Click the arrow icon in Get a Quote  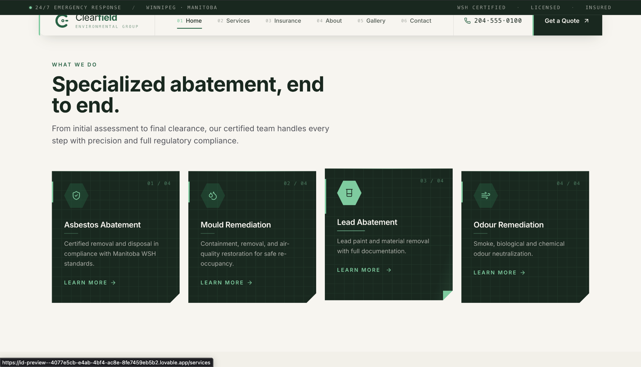[x=586, y=21]
